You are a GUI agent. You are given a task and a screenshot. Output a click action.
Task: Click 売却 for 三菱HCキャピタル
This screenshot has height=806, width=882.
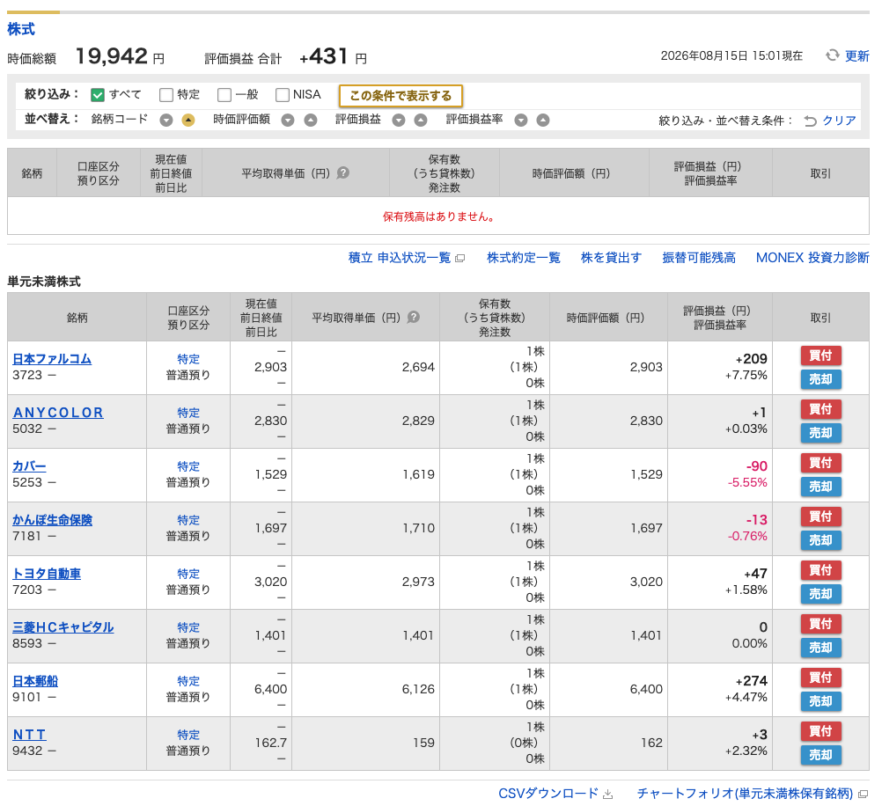(x=820, y=648)
